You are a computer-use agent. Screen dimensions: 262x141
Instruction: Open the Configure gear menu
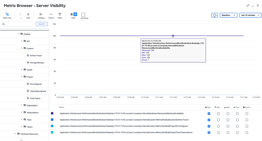click(41, 14)
